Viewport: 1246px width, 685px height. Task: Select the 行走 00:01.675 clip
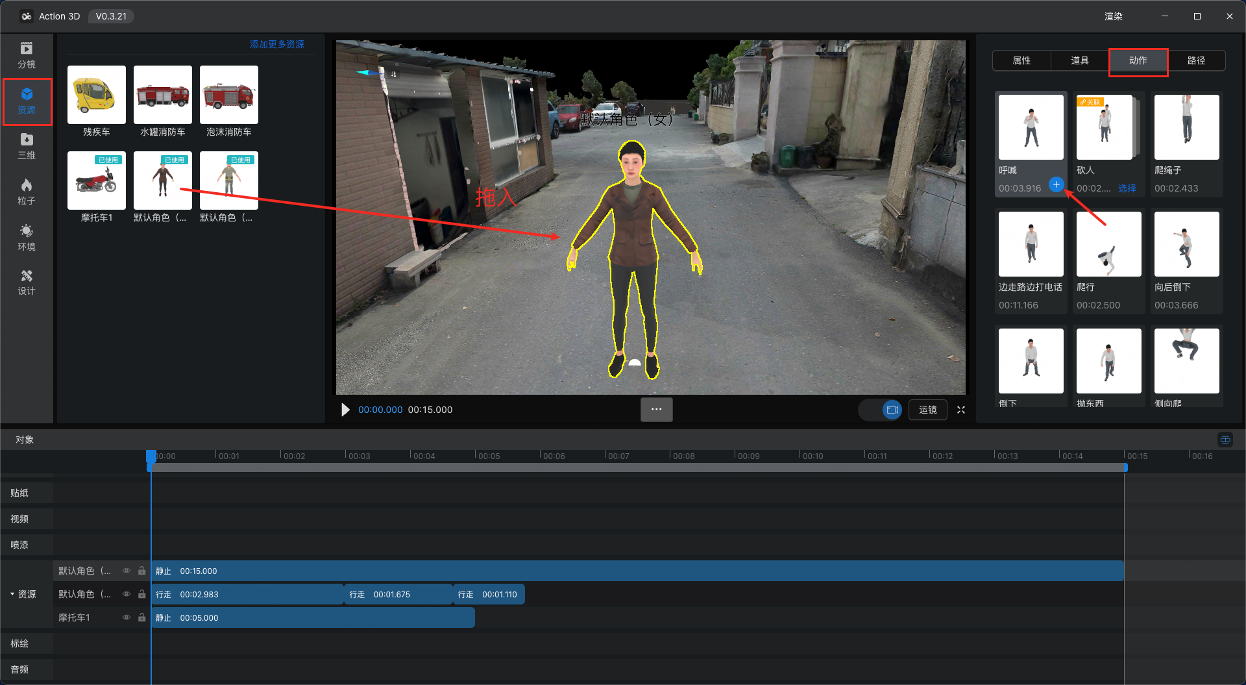coord(398,594)
